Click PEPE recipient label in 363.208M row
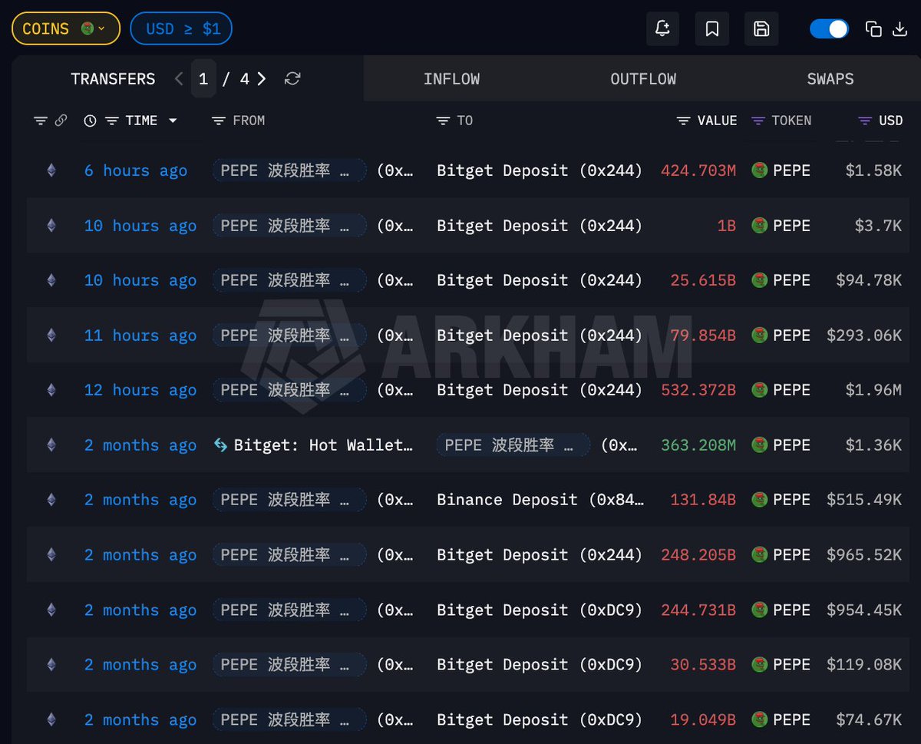This screenshot has width=921, height=744. (513, 445)
